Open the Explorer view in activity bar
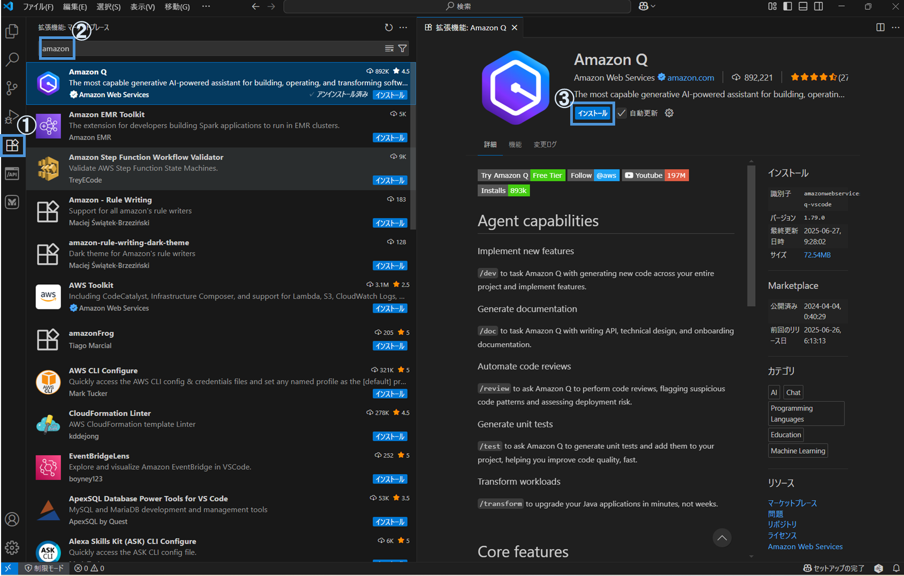This screenshot has width=904, height=576. click(x=12, y=31)
